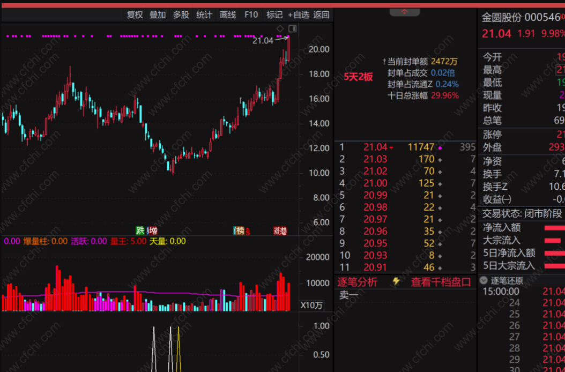Click the stock name 金圆股份
The height and width of the screenshot is (372, 565).
click(502, 17)
